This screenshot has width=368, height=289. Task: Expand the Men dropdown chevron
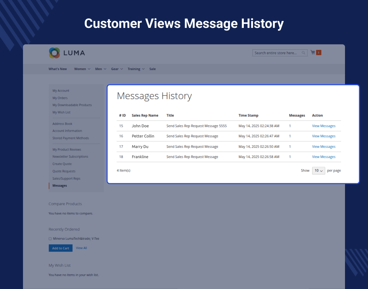[105, 69]
